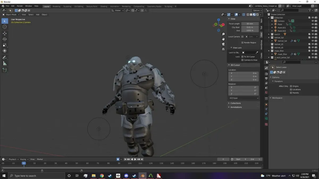
Task: Open the Render properties tab
Action: [x=266, y=74]
